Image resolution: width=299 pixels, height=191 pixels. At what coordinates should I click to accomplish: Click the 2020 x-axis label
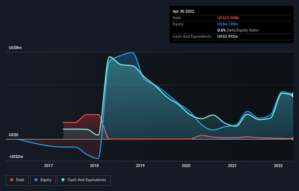[x=186, y=166]
